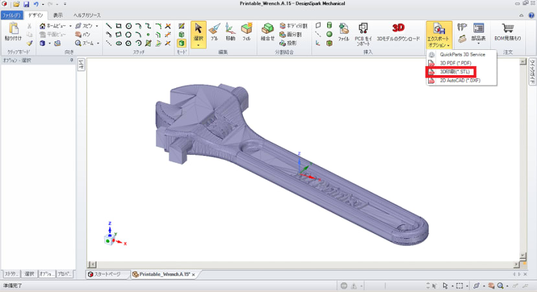
Task: Select the construction line sketch tool
Action: coord(109,43)
